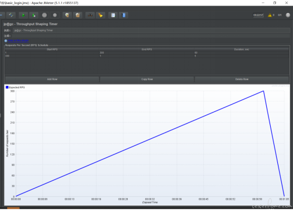Screen dimensions: 293x212
Task: Open Search with the binoculars icon
Action: tap(90, 15)
